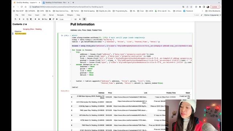
Task: Open the browser profile avatar
Action: (x=208, y=7)
